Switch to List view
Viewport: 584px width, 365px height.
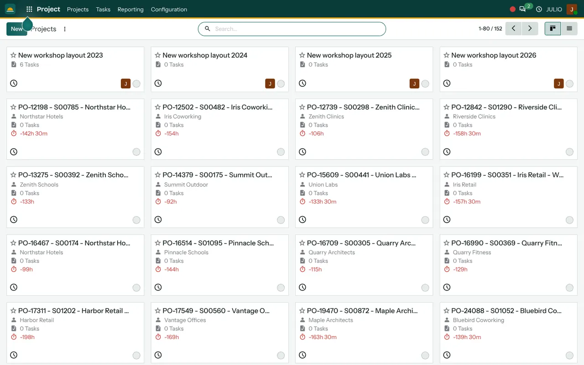569,28
